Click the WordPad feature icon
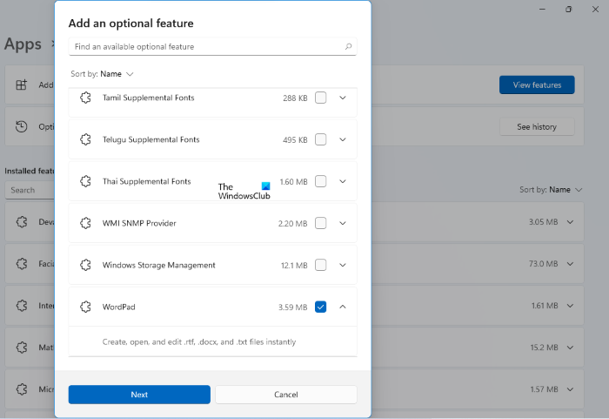This screenshot has height=419, width=609. tap(85, 307)
